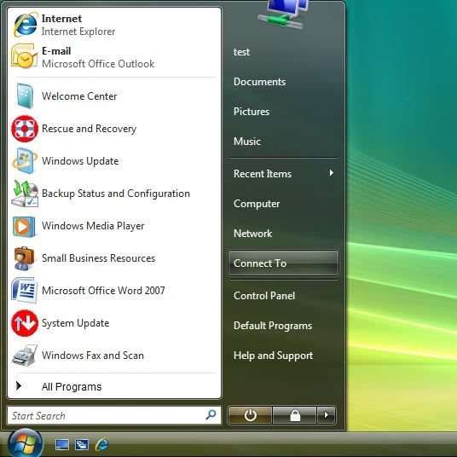Click 'Small Business Resources' text
This screenshot has width=457, height=457.
tap(98, 258)
